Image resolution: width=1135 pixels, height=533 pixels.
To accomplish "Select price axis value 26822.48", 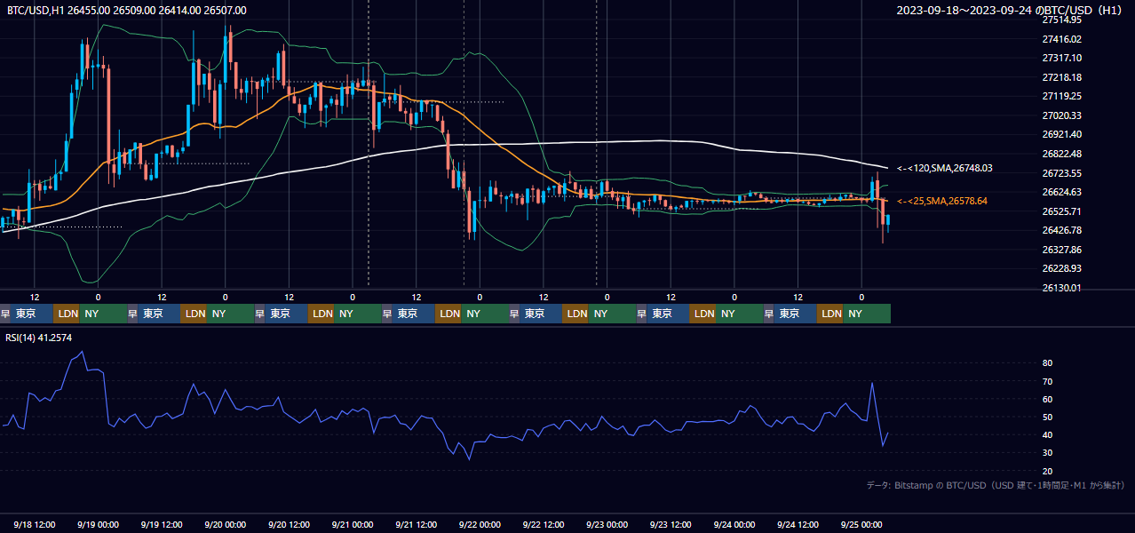I will (x=1061, y=154).
